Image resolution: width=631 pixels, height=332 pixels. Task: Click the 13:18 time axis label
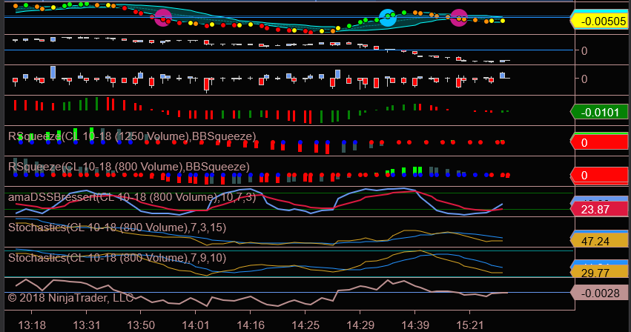tap(32, 325)
